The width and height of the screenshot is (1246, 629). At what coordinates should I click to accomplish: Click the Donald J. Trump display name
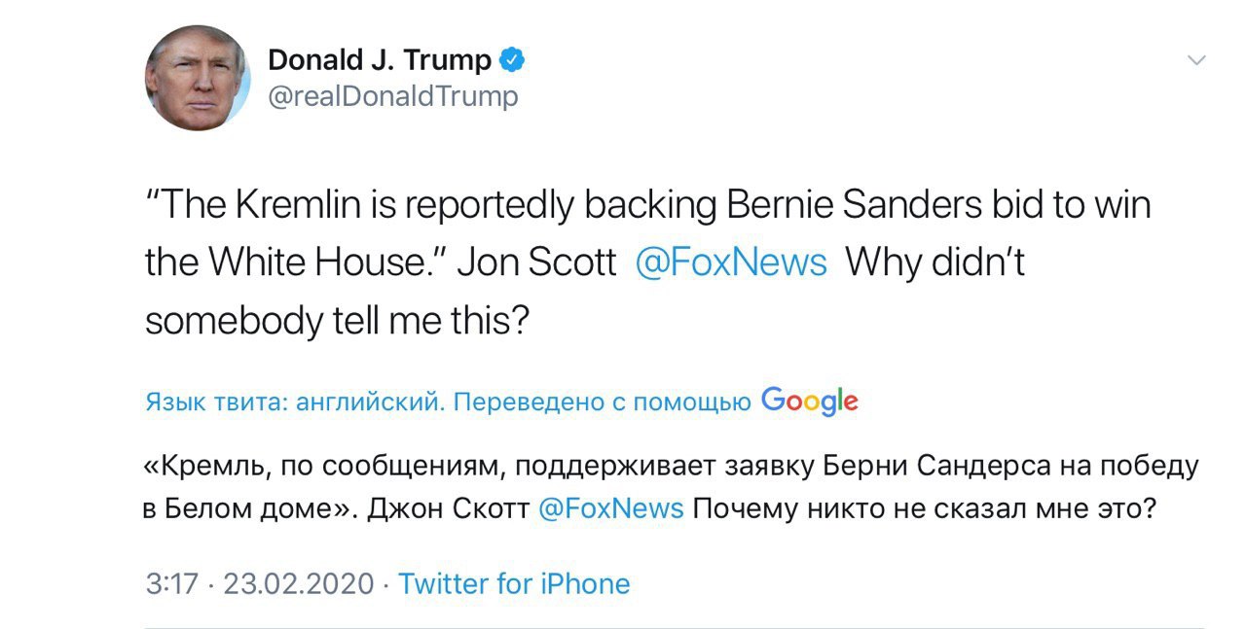click(x=380, y=60)
